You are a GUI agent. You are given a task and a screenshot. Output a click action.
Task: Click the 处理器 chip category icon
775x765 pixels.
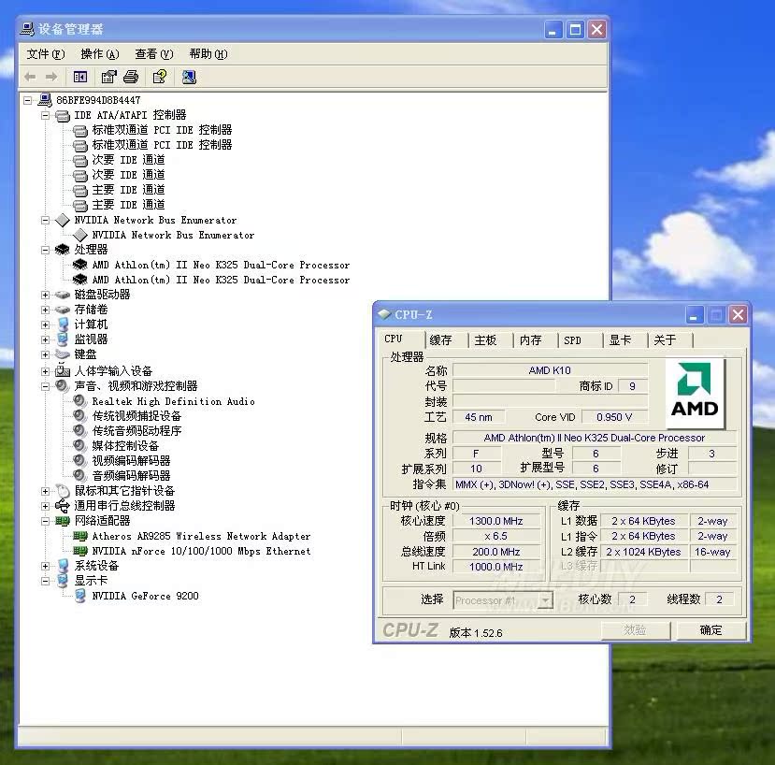click(63, 250)
